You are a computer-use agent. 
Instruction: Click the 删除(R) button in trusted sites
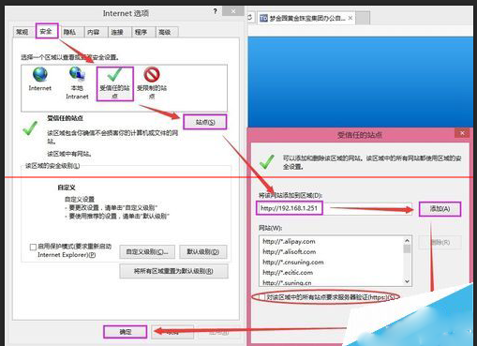pos(440,242)
